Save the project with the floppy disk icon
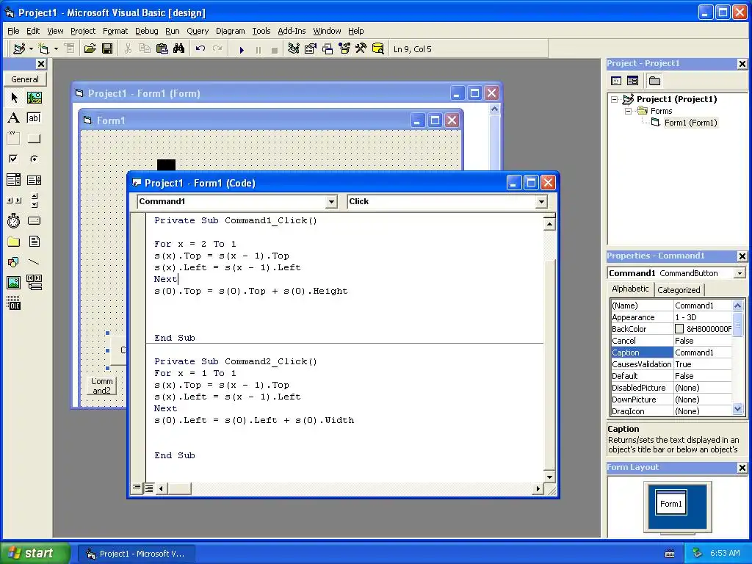Screen dimensions: 752x564 point(107,49)
